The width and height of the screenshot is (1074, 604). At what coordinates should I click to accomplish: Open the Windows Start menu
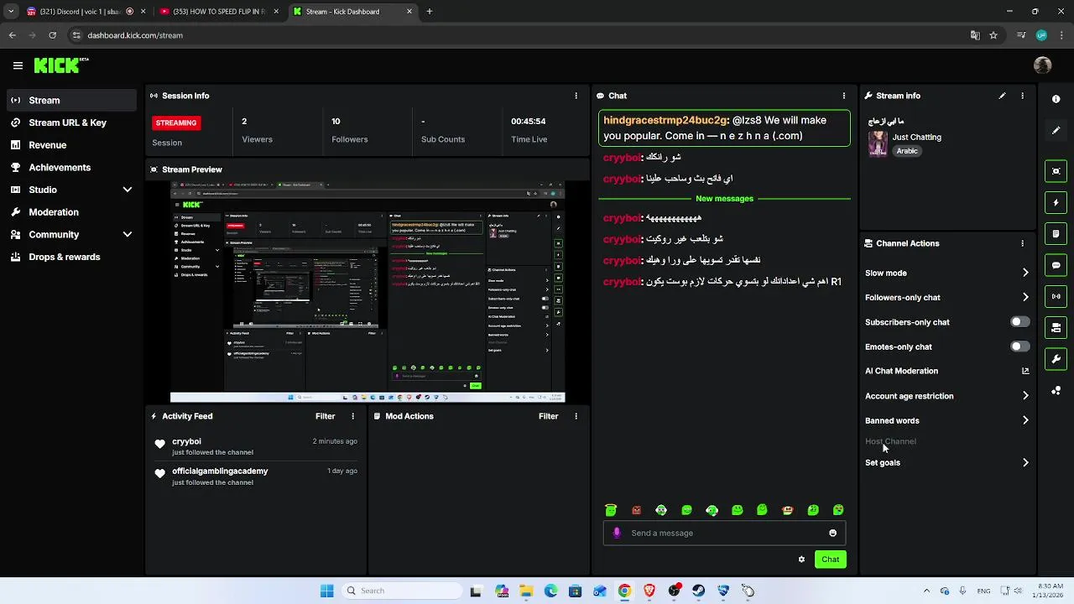(326, 591)
